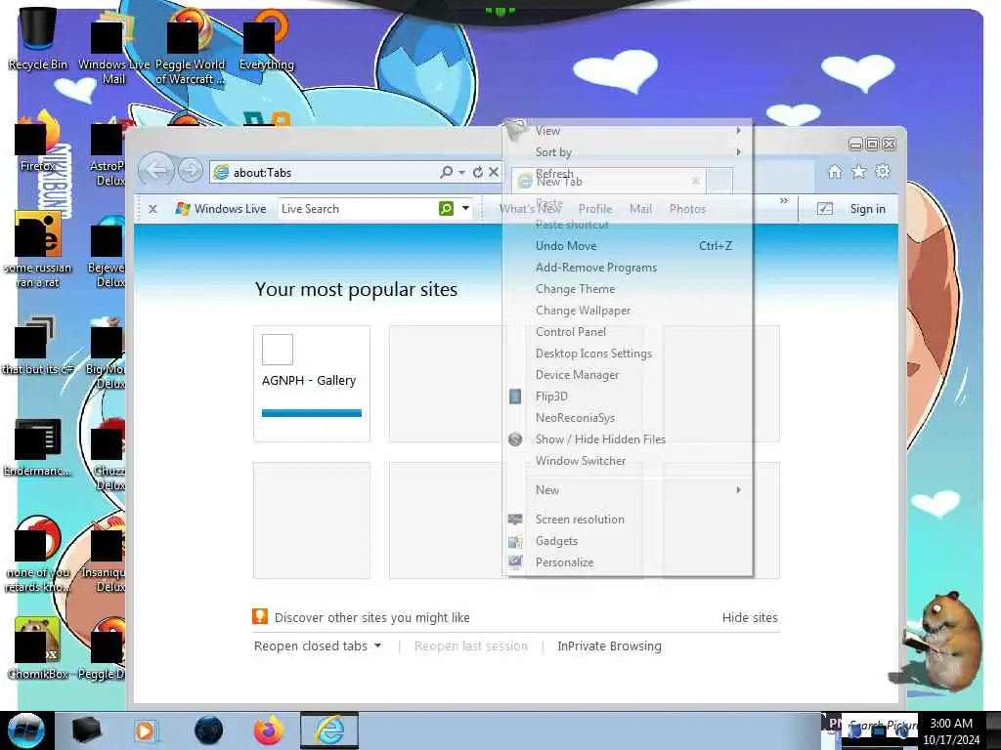
Task: Launch Flip3D from context menu
Action: [628, 396]
